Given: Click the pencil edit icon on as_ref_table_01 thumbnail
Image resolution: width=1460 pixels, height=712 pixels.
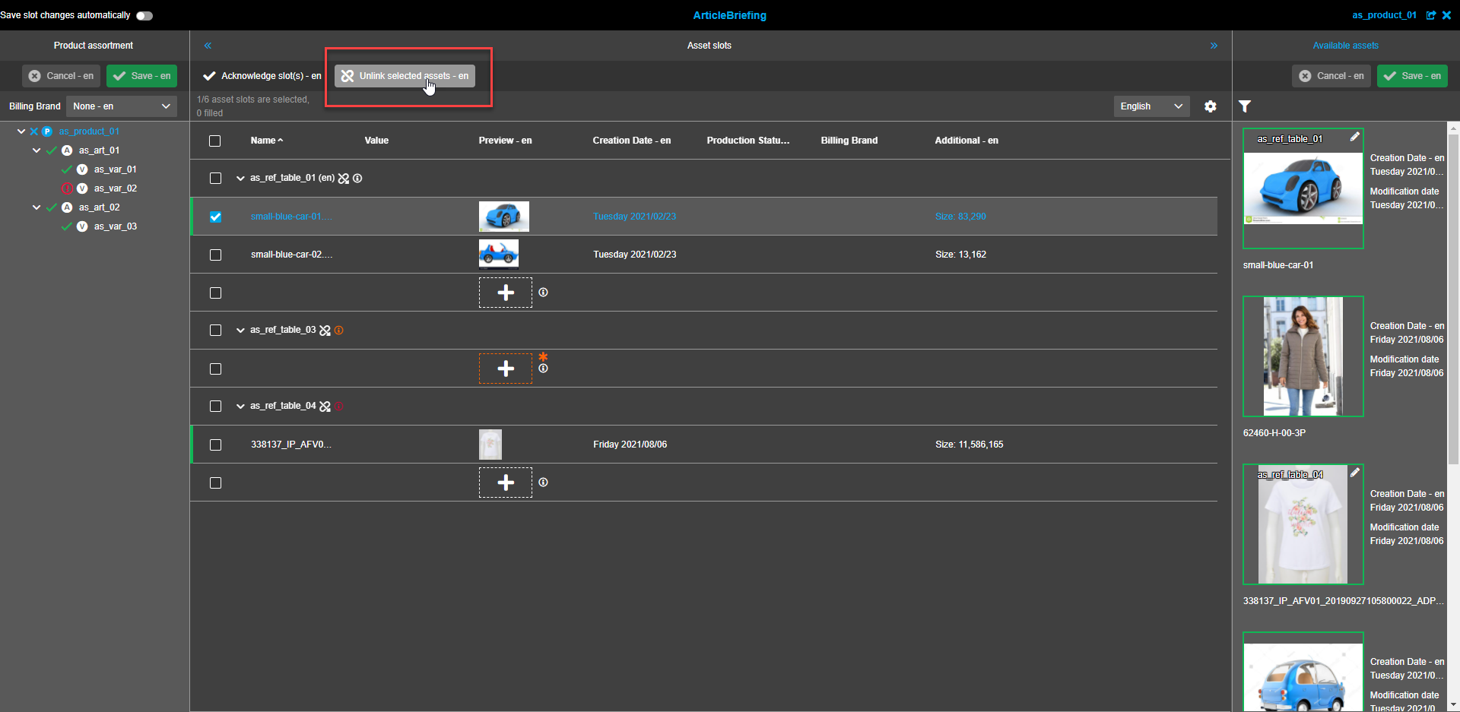Looking at the screenshot, I should [1356, 137].
